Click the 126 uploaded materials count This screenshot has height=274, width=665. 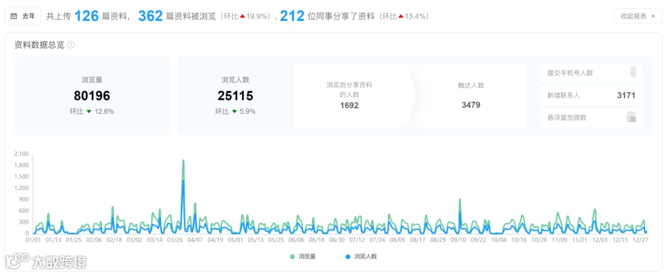[x=87, y=16]
